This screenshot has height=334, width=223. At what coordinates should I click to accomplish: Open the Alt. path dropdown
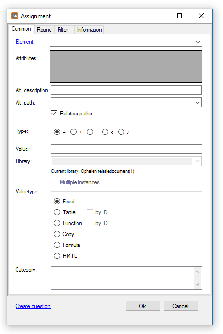tap(197, 103)
